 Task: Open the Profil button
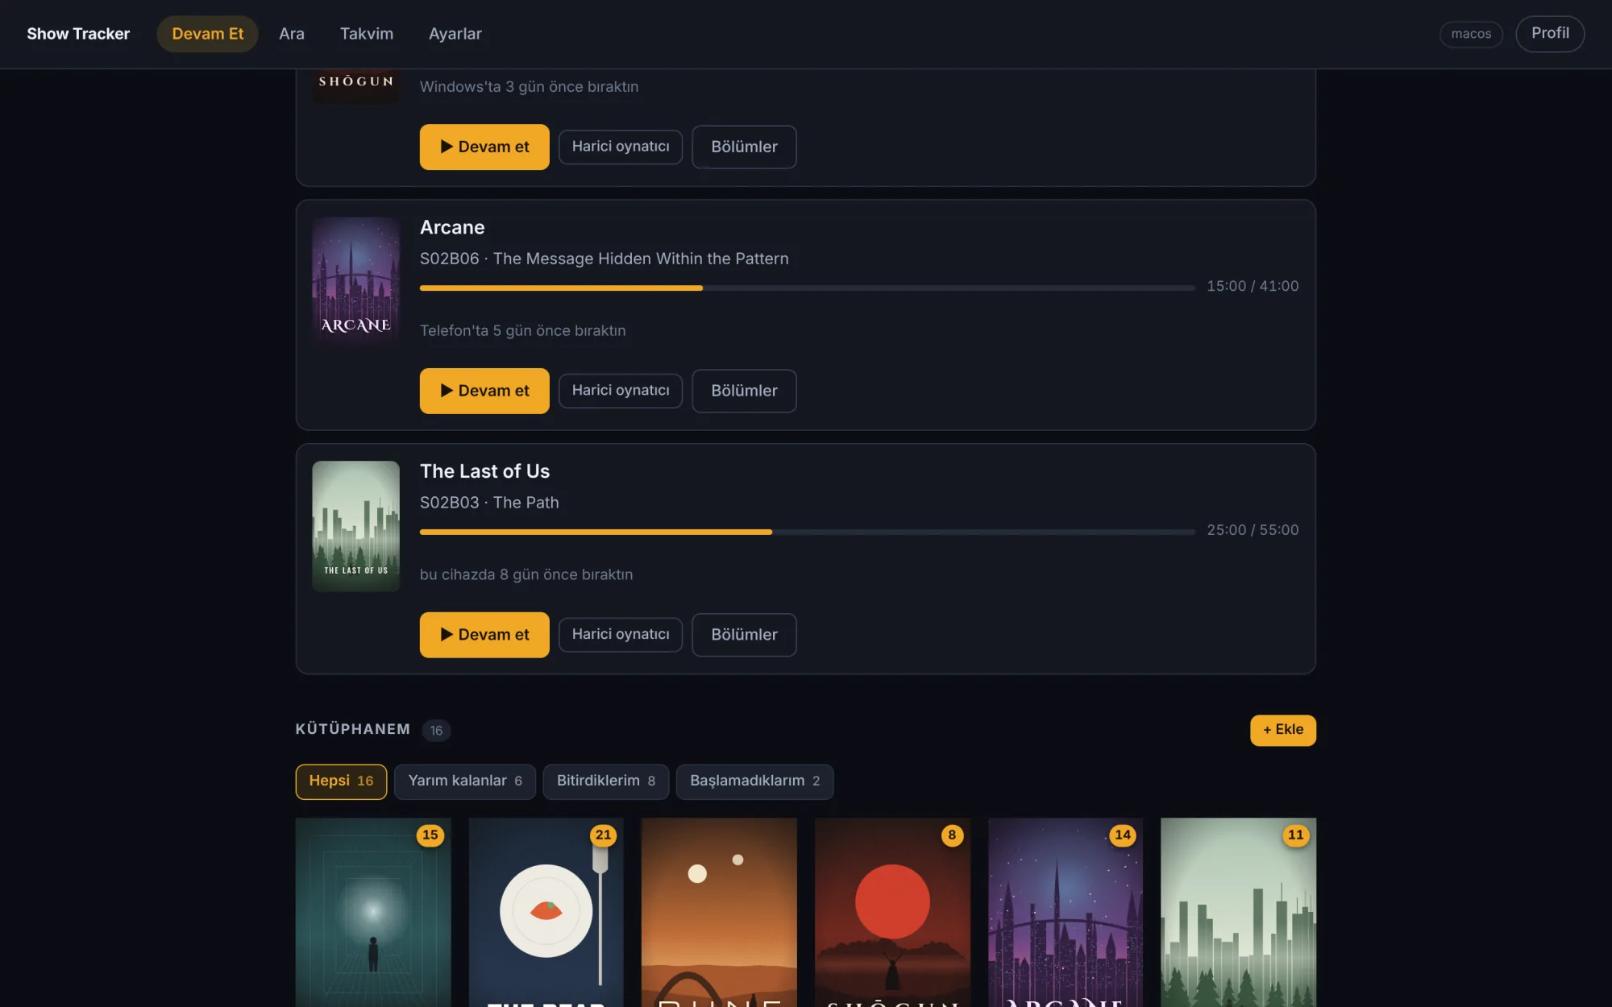(1550, 34)
